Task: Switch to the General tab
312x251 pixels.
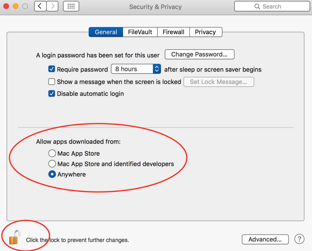Action: pos(106,32)
